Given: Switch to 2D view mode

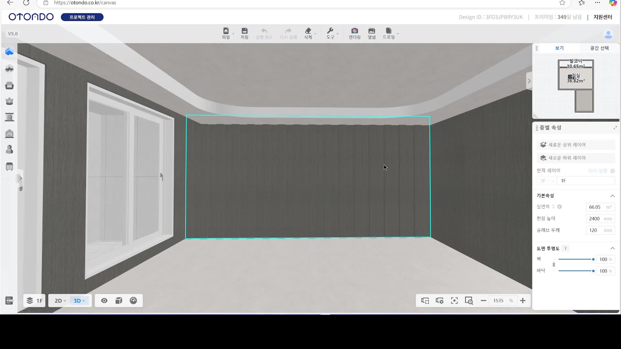Looking at the screenshot, I should pyautogui.click(x=59, y=301).
